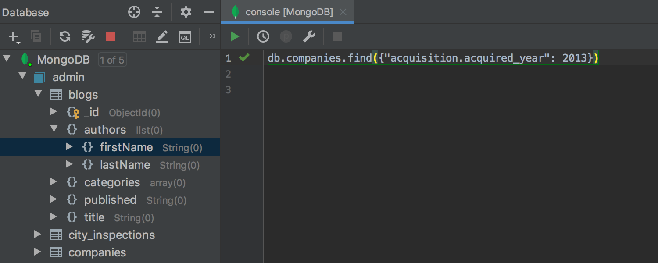Viewport: 658px width, 263px height.
Task: Select the lastName row
Action: 110,165
